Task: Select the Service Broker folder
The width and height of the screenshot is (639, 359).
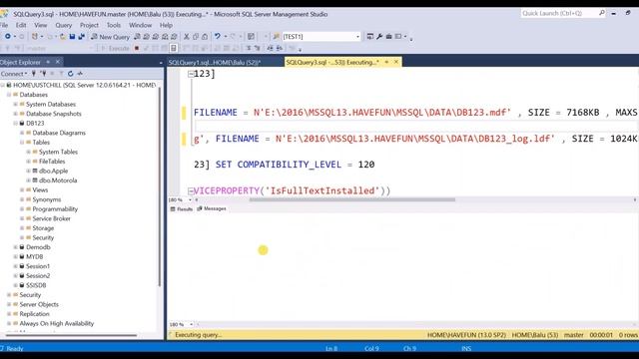Action: (x=51, y=218)
